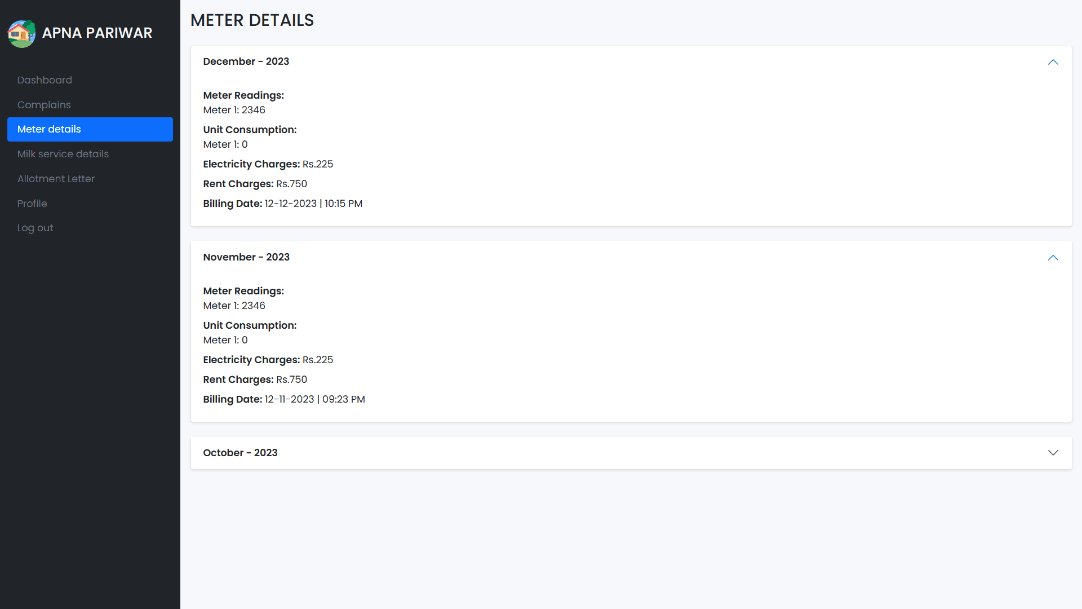Image resolution: width=1082 pixels, height=609 pixels.
Task: Select the November - 2023 header text
Action: 246,257
